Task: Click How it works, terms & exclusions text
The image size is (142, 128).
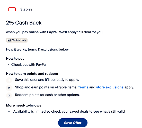Action: click(38, 49)
